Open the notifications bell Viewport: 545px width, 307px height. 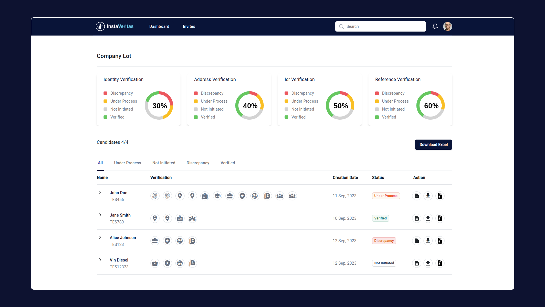coord(435,26)
